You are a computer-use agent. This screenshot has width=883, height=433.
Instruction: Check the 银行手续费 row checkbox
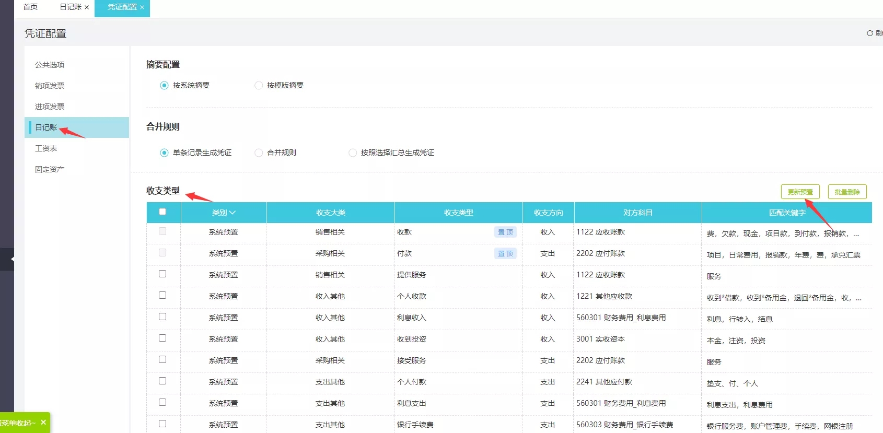click(162, 424)
